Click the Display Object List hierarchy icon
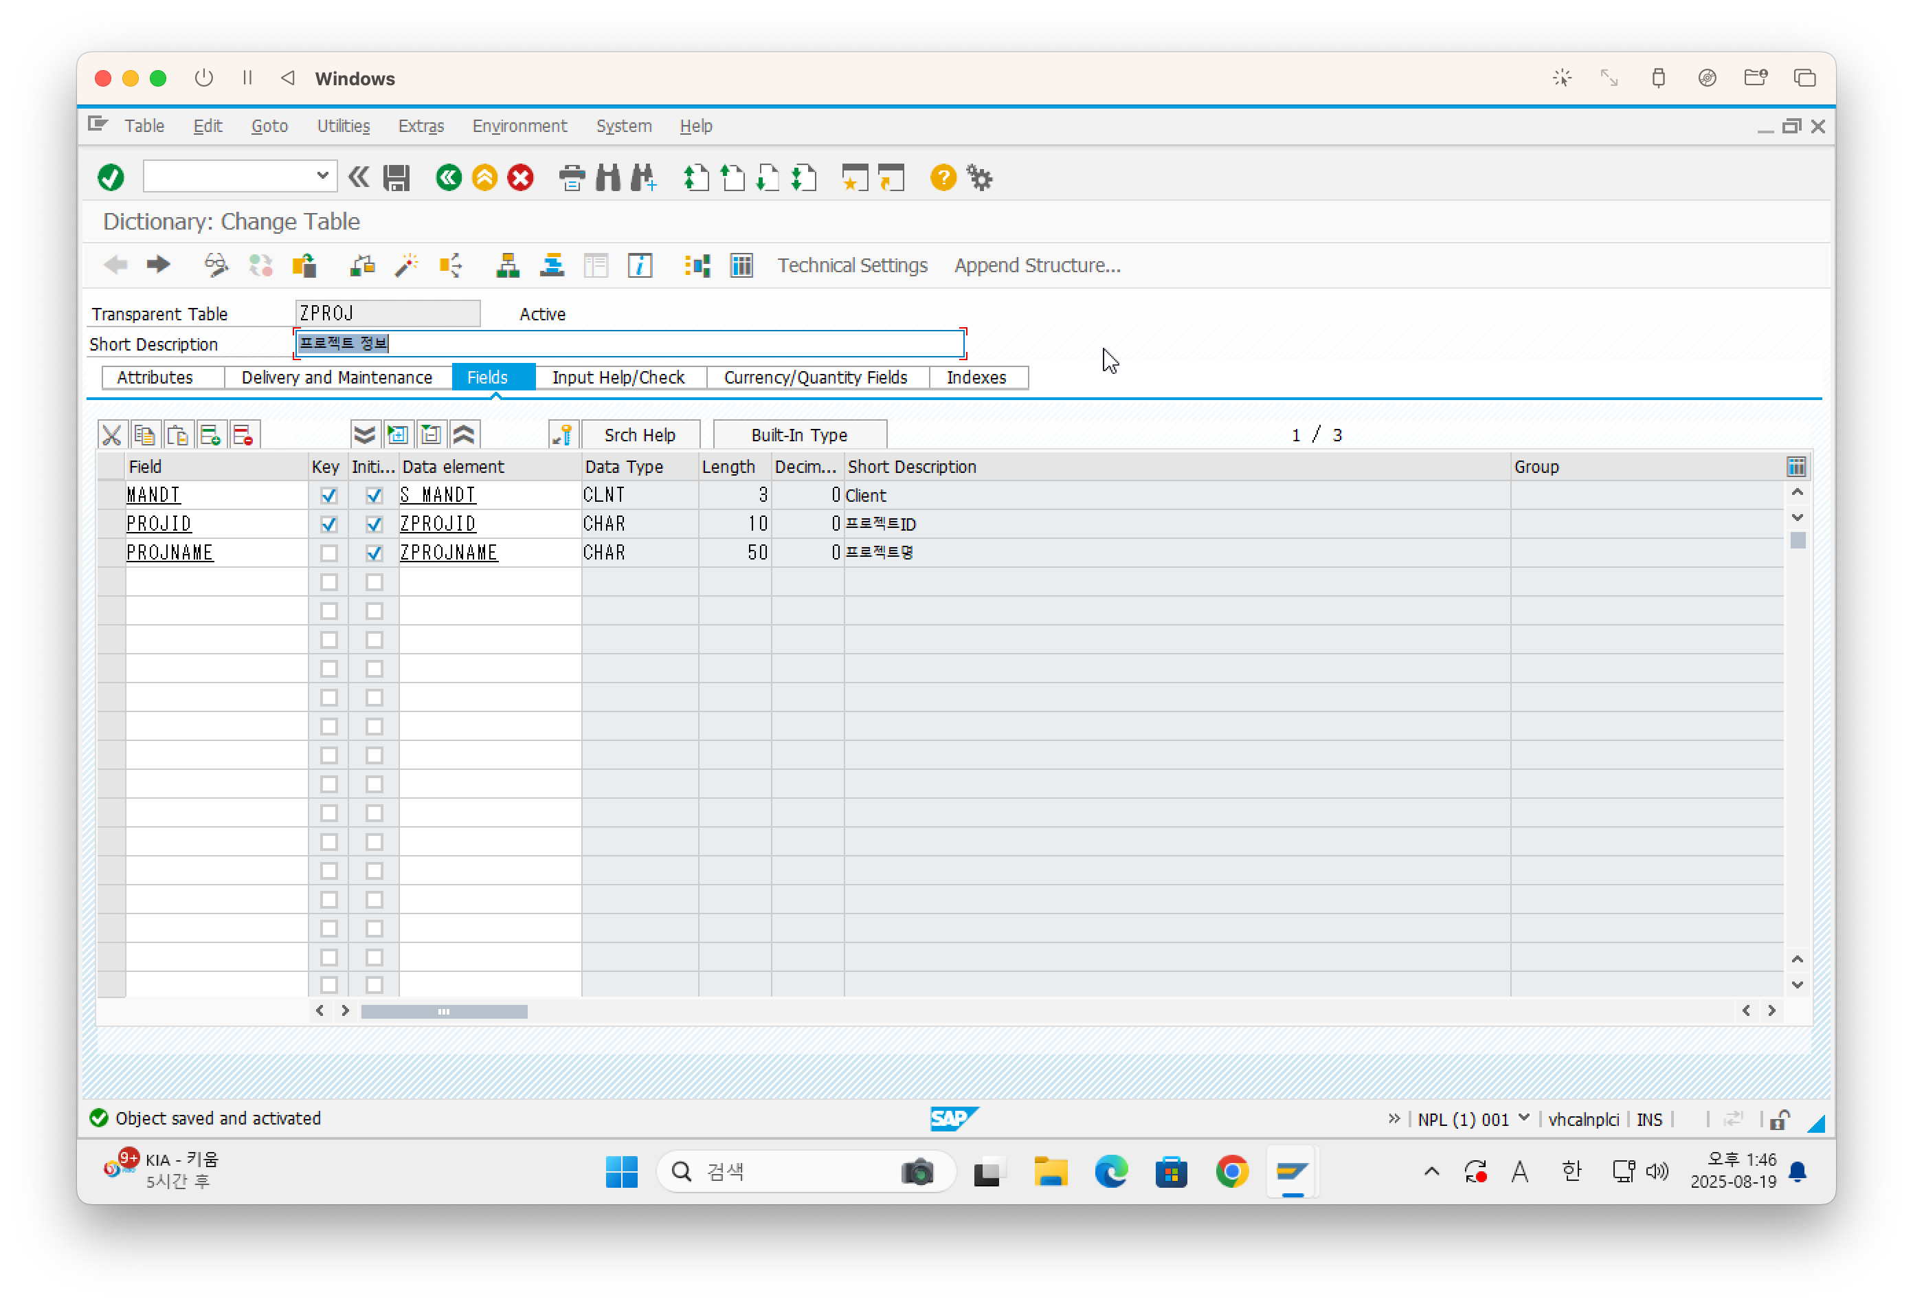This screenshot has height=1306, width=1913. coord(508,265)
